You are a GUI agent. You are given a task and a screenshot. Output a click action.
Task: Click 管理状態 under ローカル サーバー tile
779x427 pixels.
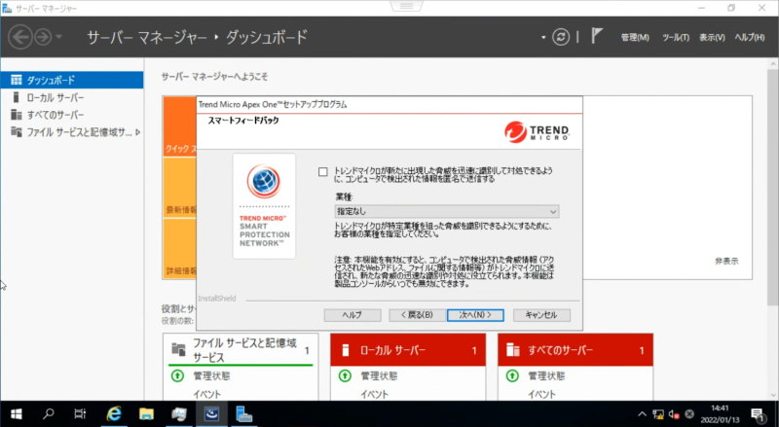tap(379, 375)
